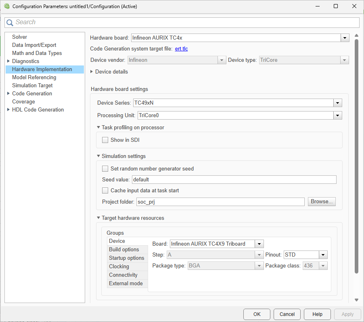
Task: Click the Device vendor Infeneon dropdown
Action: 177,60
